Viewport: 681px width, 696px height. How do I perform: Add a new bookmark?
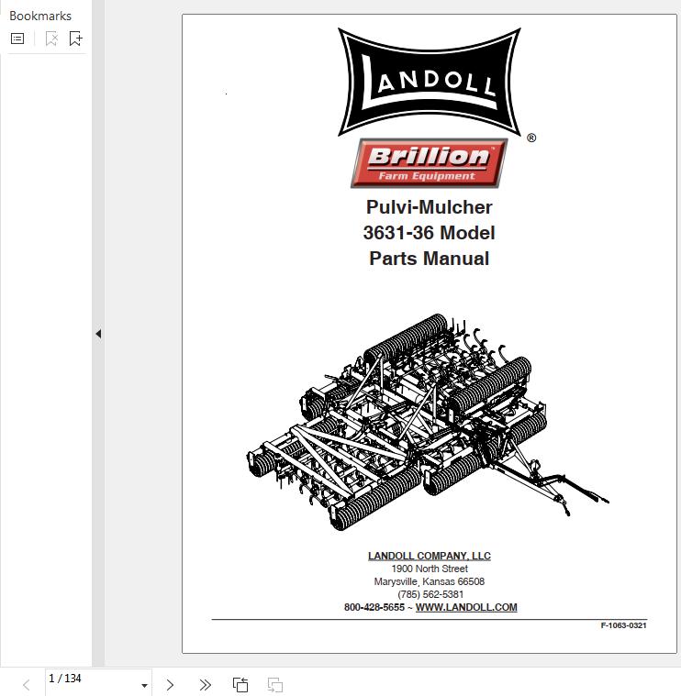point(76,39)
